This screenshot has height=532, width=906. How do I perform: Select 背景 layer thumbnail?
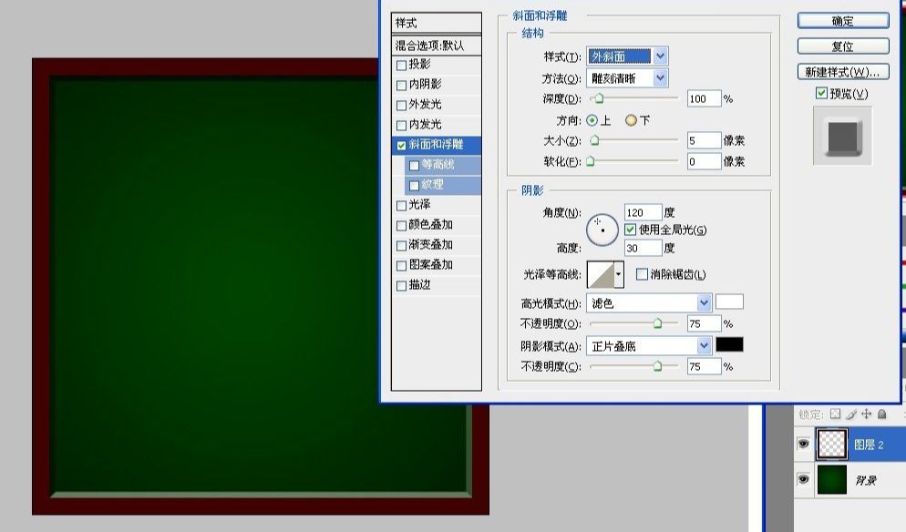[x=832, y=479]
